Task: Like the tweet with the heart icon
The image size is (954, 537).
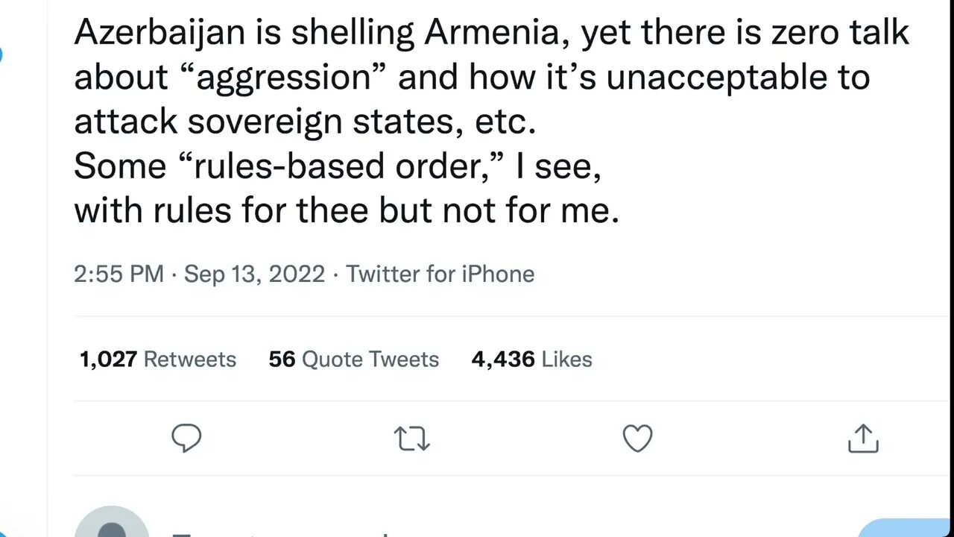Action: tap(637, 439)
